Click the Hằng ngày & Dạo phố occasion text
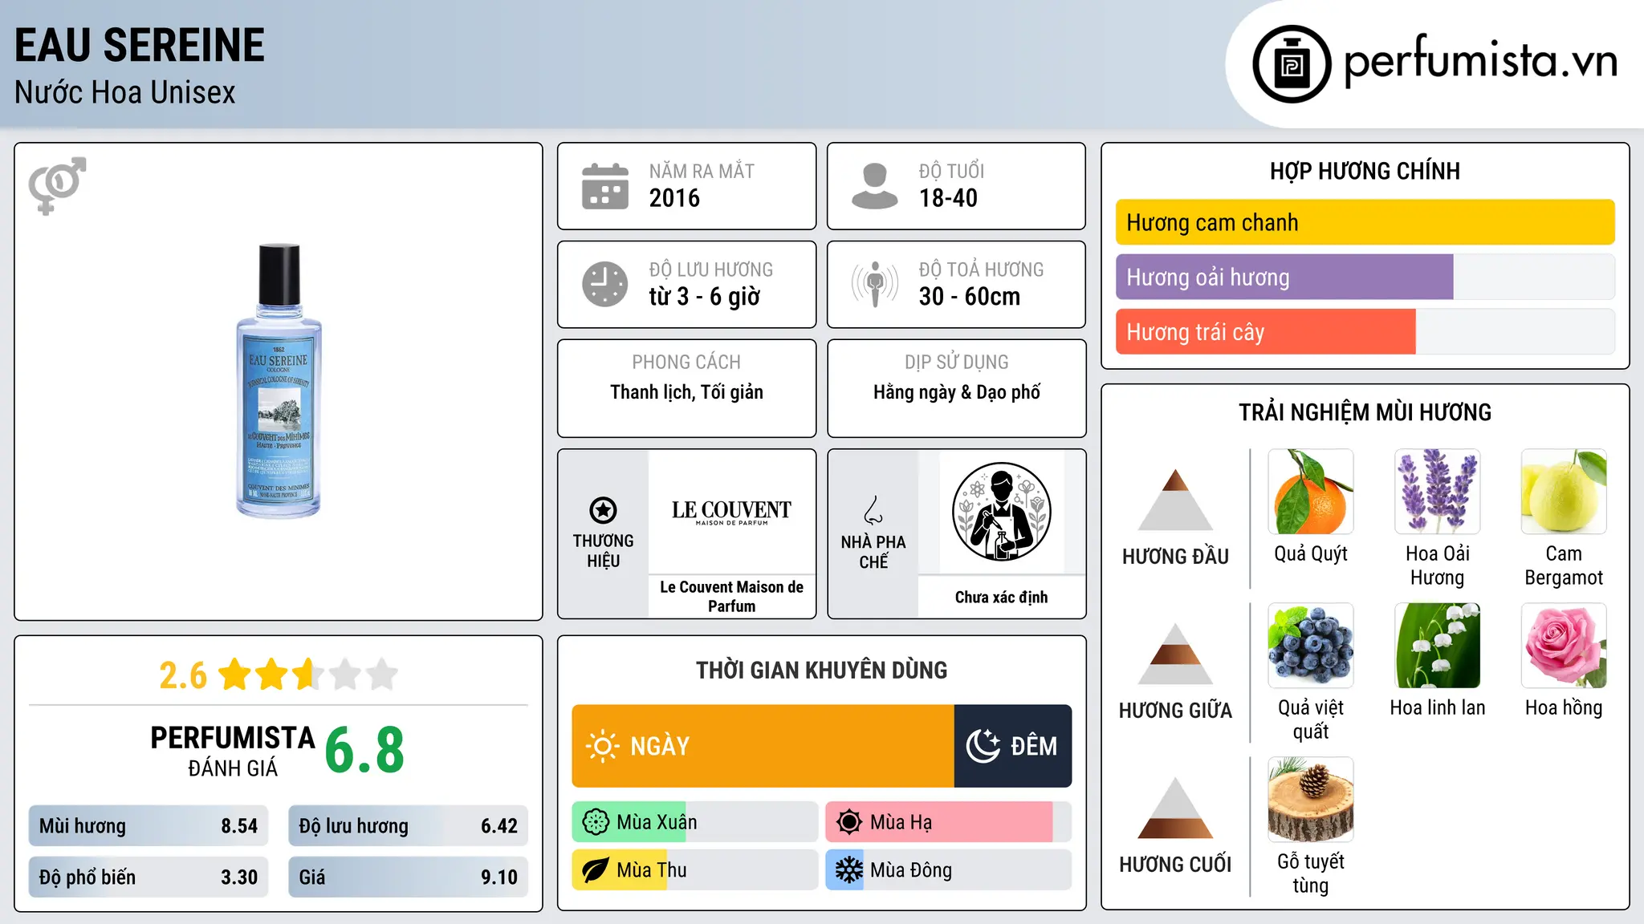This screenshot has width=1644, height=924. (x=956, y=392)
